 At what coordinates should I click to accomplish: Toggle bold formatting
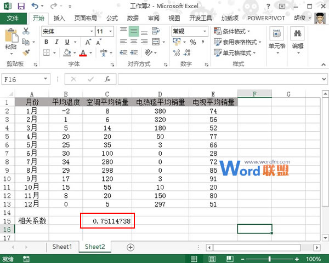tap(47, 42)
